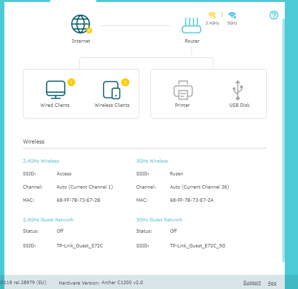The image size is (298, 289).
Task: Select the Router icon
Action: tap(192, 25)
